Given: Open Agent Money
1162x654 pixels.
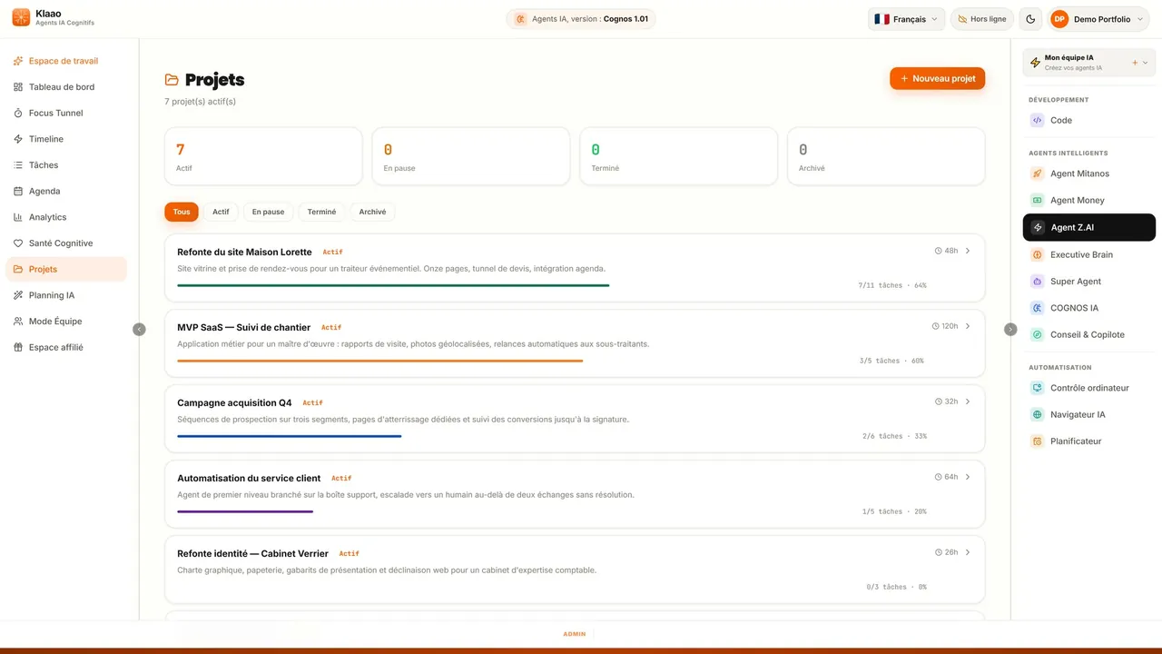Looking at the screenshot, I should point(1088,200).
